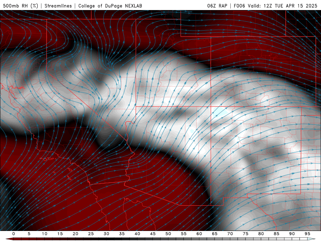Click the '45' colorbar scale label

pyautogui.click(x=153, y=234)
